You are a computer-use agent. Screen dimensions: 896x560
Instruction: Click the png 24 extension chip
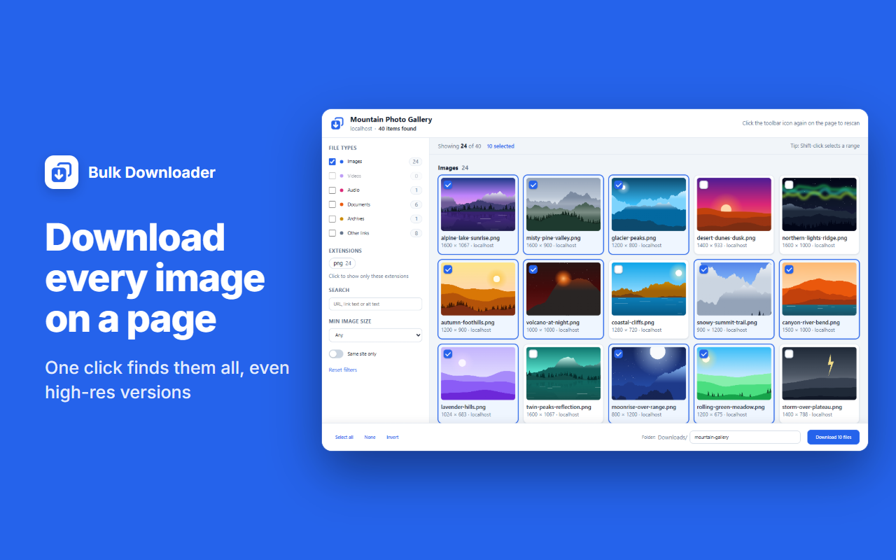pos(342,263)
